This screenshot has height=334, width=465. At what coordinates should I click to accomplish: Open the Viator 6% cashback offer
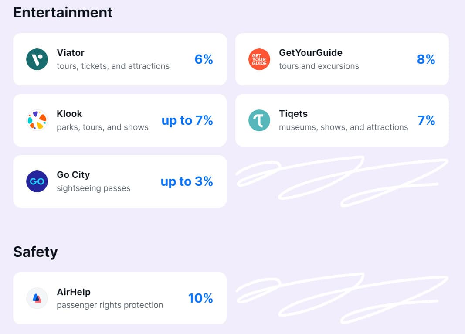pyautogui.click(x=204, y=59)
